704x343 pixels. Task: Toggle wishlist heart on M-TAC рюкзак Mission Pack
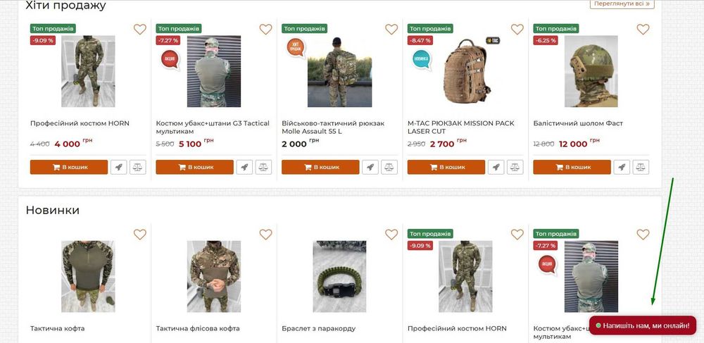click(x=517, y=30)
